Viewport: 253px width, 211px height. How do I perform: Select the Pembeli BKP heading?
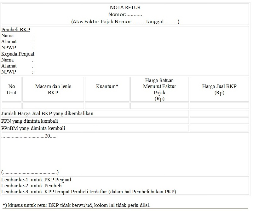[16, 30]
